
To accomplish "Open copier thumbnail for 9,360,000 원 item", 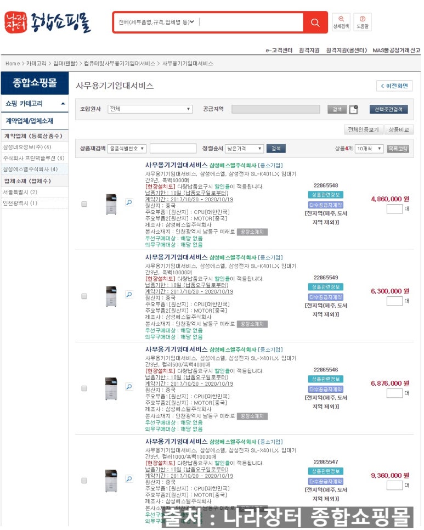I will tap(111, 481).
